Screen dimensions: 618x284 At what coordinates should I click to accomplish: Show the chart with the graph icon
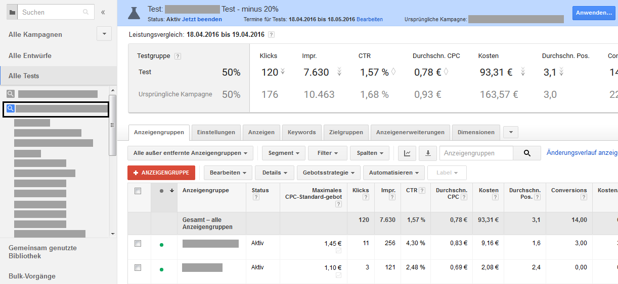(x=407, y=153)
